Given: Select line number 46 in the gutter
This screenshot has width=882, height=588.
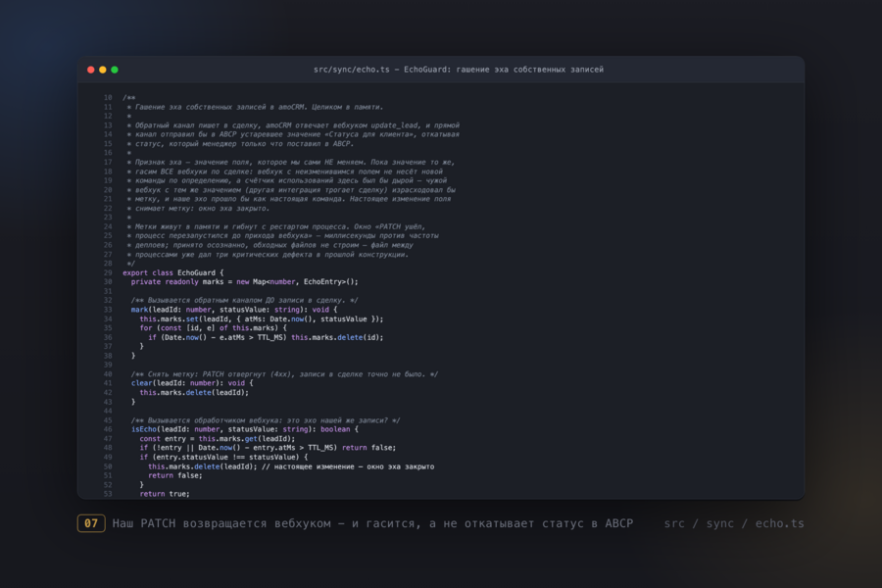Looking at the screenshot, I should (108, 429).
